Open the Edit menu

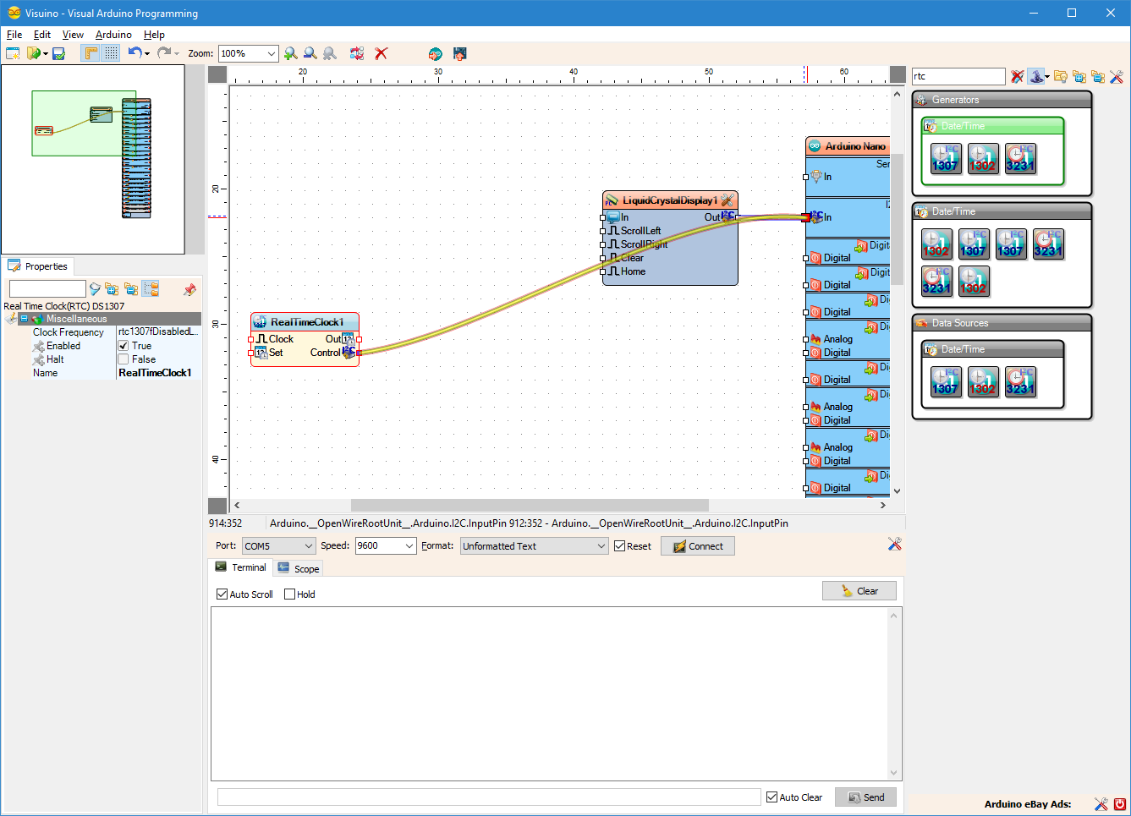tap(42, 35)
